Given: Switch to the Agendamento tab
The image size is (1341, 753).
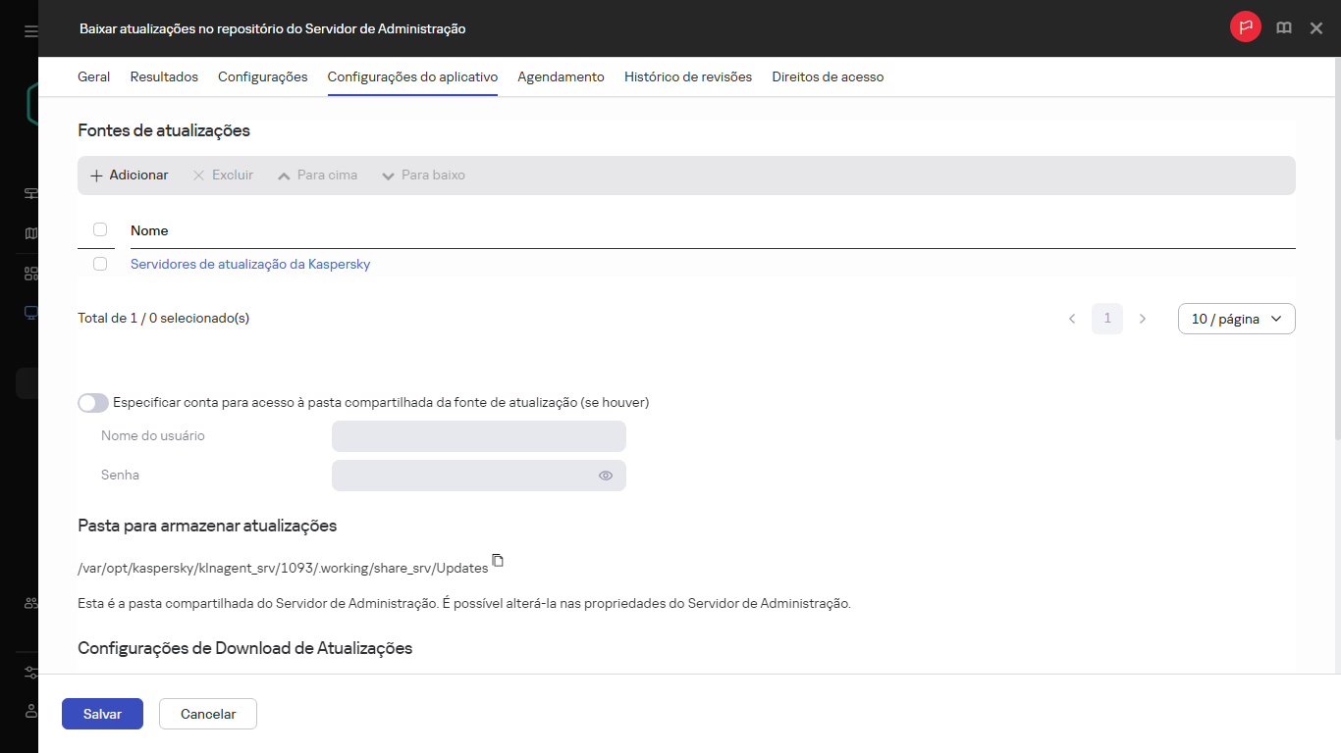Looking at the screenshot, I should tap(561, 75).
